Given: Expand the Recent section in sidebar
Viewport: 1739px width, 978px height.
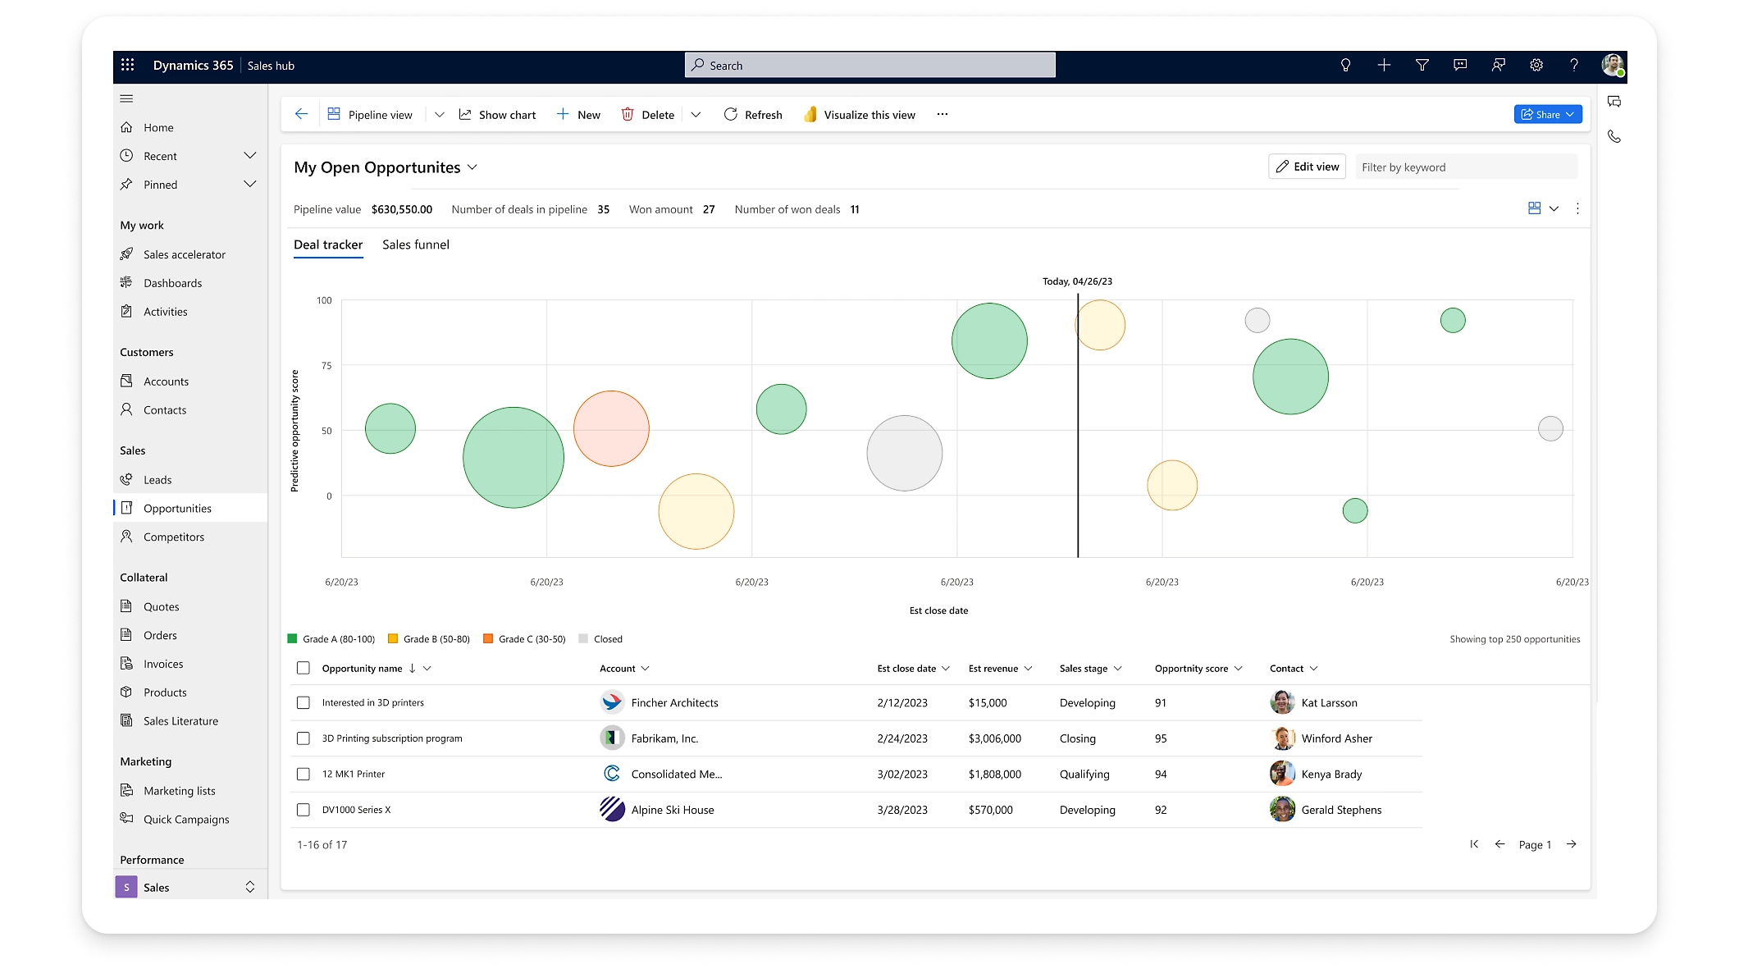Looking at the screenshot, I should coord(250,156).
